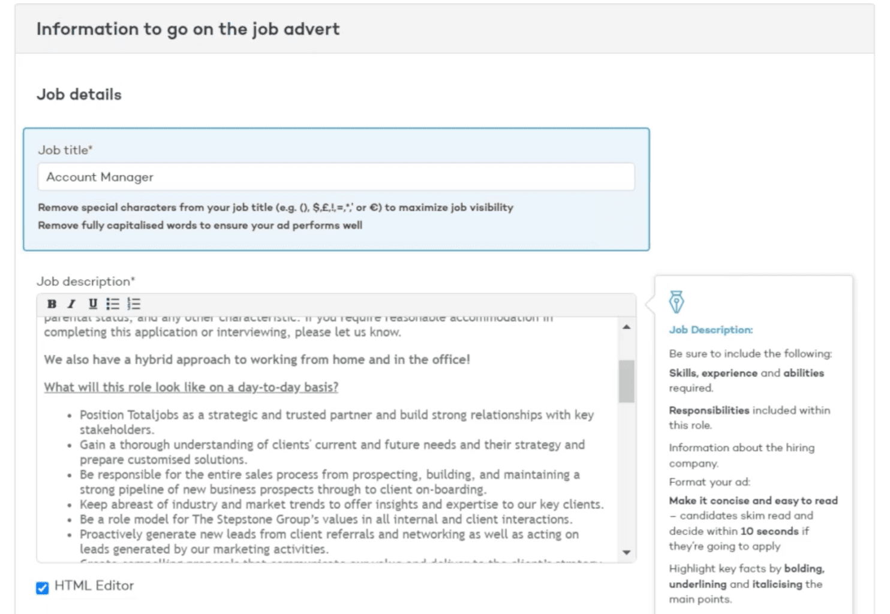Click the fountain pen icon above the tips
The image size is (890, 614).
[x=677, y=302]
